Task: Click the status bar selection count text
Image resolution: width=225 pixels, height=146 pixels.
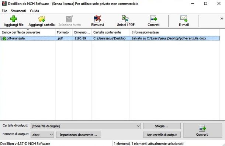Action: 149,143
